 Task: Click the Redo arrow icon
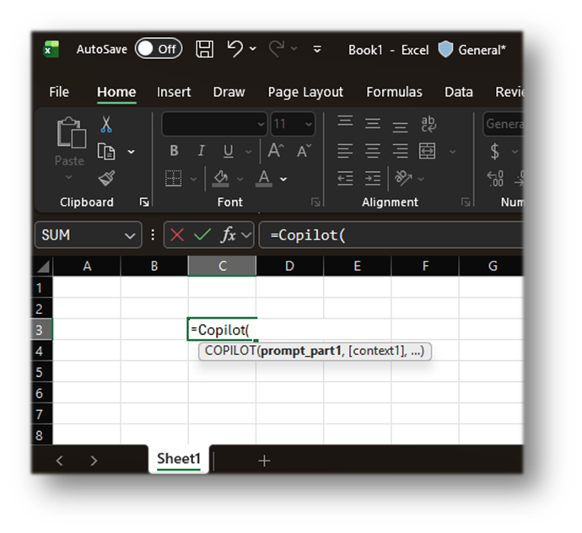277,49
